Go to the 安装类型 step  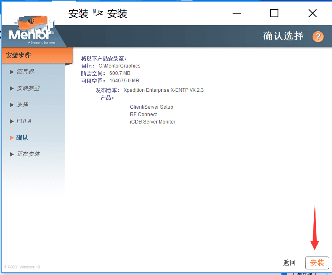[x=28, y=88]
